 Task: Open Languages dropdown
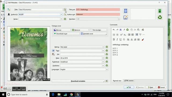[x=107, y=70]
